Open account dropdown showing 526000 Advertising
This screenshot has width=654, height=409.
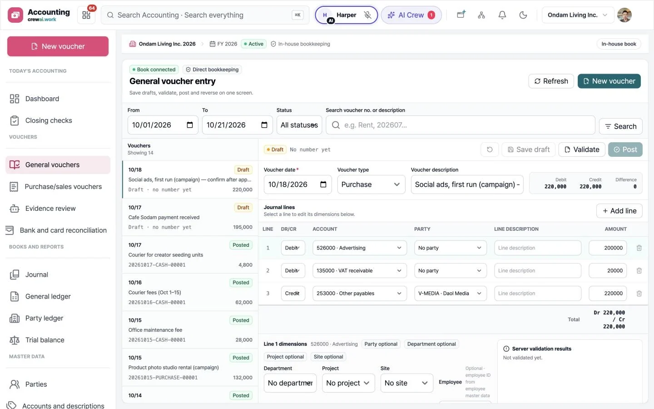359,248
